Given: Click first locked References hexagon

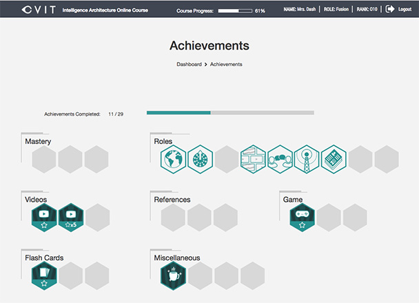Looking at the screenshot, I should click(173, 218).
